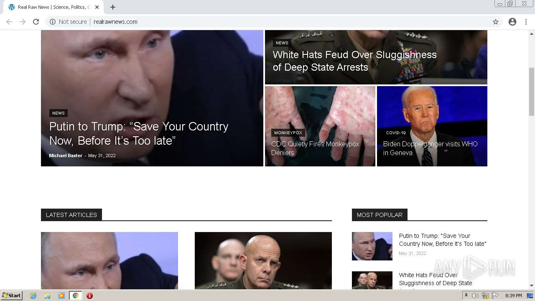Open the small generals thumbnail in Most Popular
Image resolution: width=535 pixels, height=301 pixels.
[372, 280]
